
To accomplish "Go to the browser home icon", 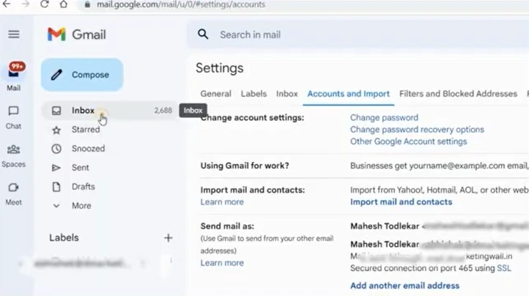I will (x=64, y=4).
